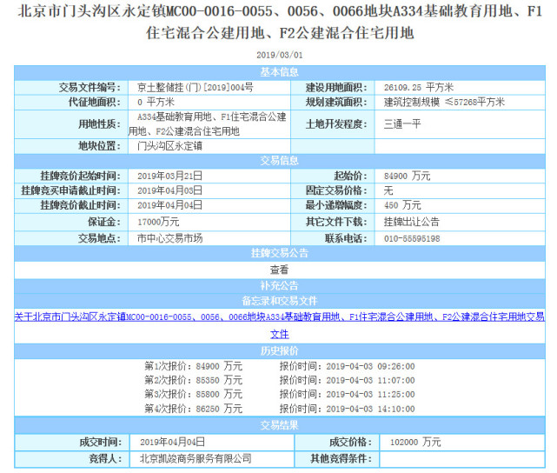Click the 0 平方米 requisition area value
This screenshot has width=557, height=473.
click(x=156, y=103)
